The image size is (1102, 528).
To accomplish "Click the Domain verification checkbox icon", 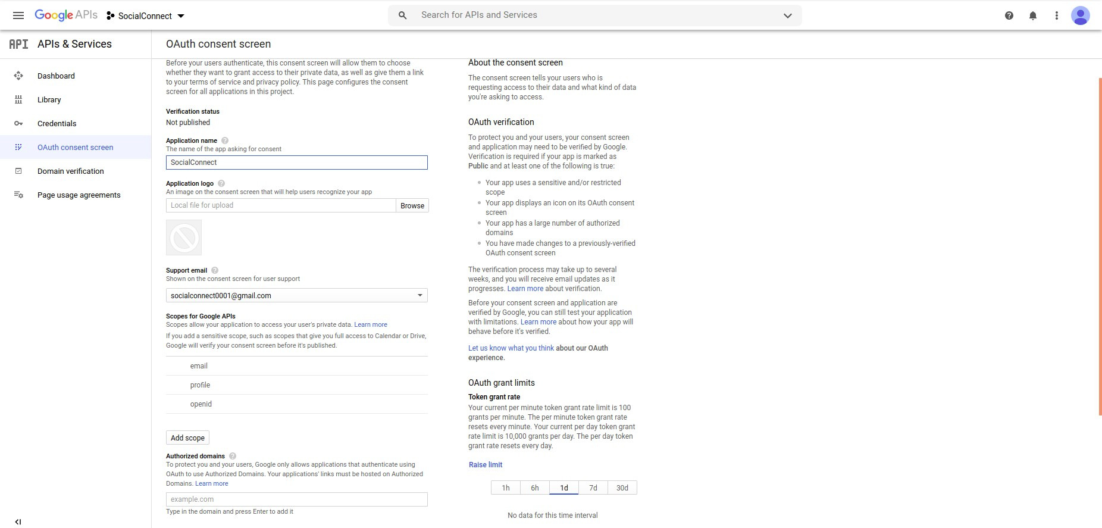I will coord(18,171).
